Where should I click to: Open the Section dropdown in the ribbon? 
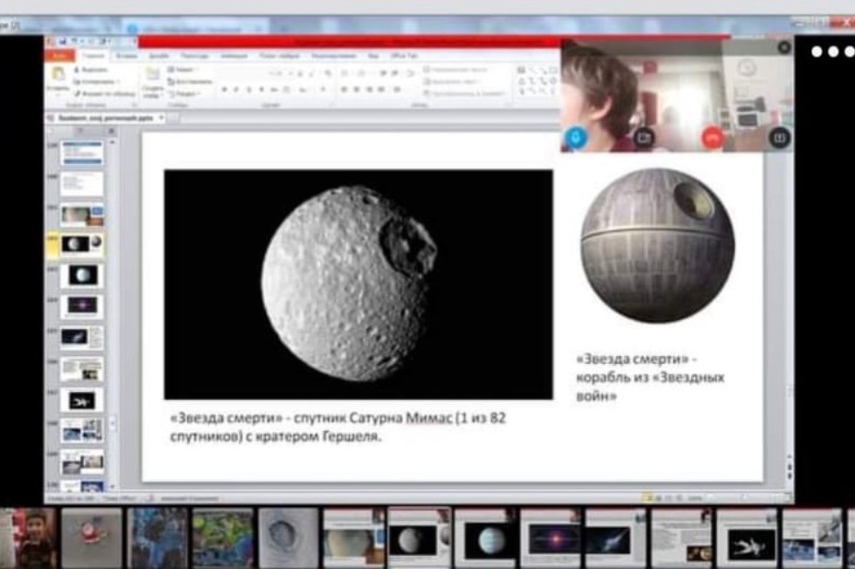pos(184,93)
